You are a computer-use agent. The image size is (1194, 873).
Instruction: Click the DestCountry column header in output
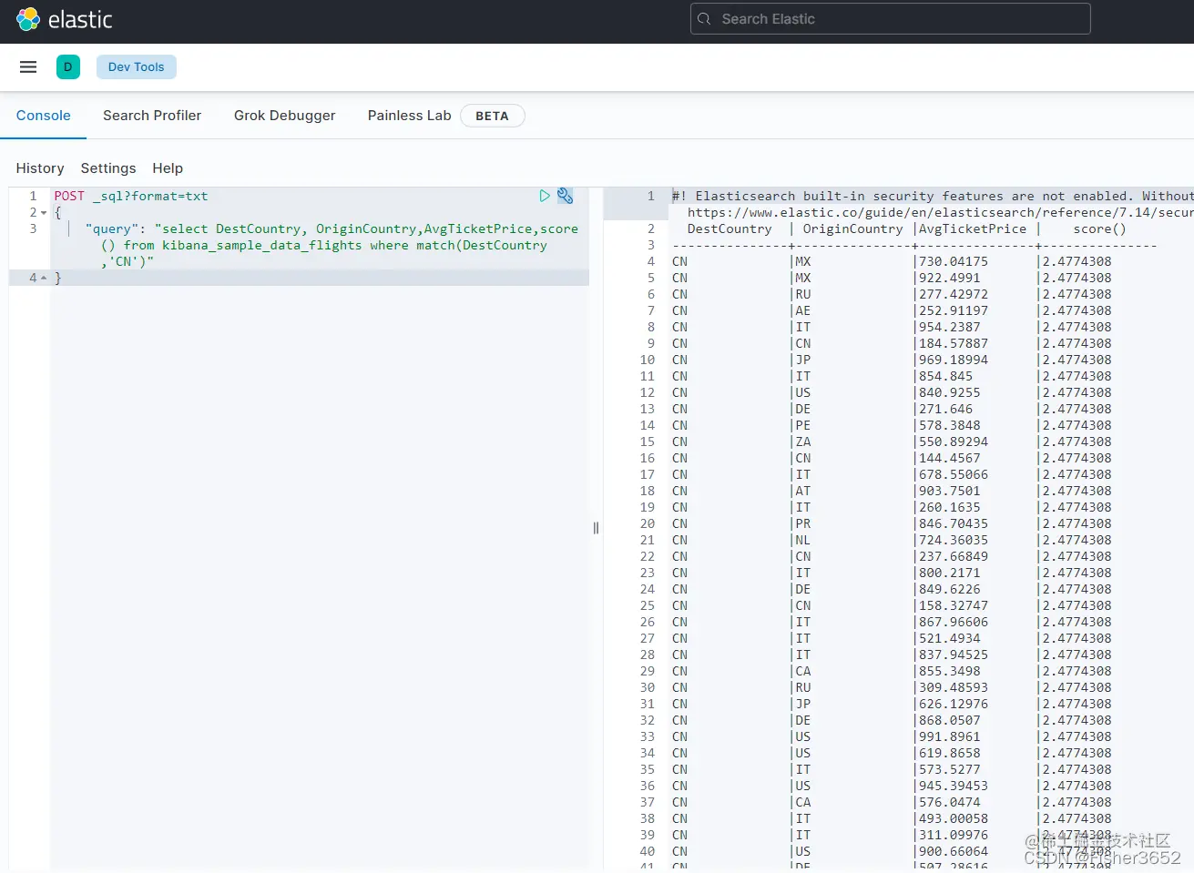click(730, 228)
